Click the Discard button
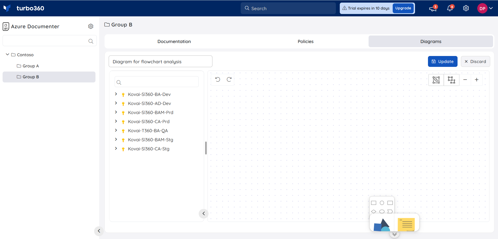The width and height of the screenshot is (498, 239). point(475,61)
